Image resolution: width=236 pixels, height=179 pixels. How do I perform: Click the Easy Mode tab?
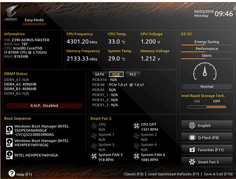pos(34,20)
